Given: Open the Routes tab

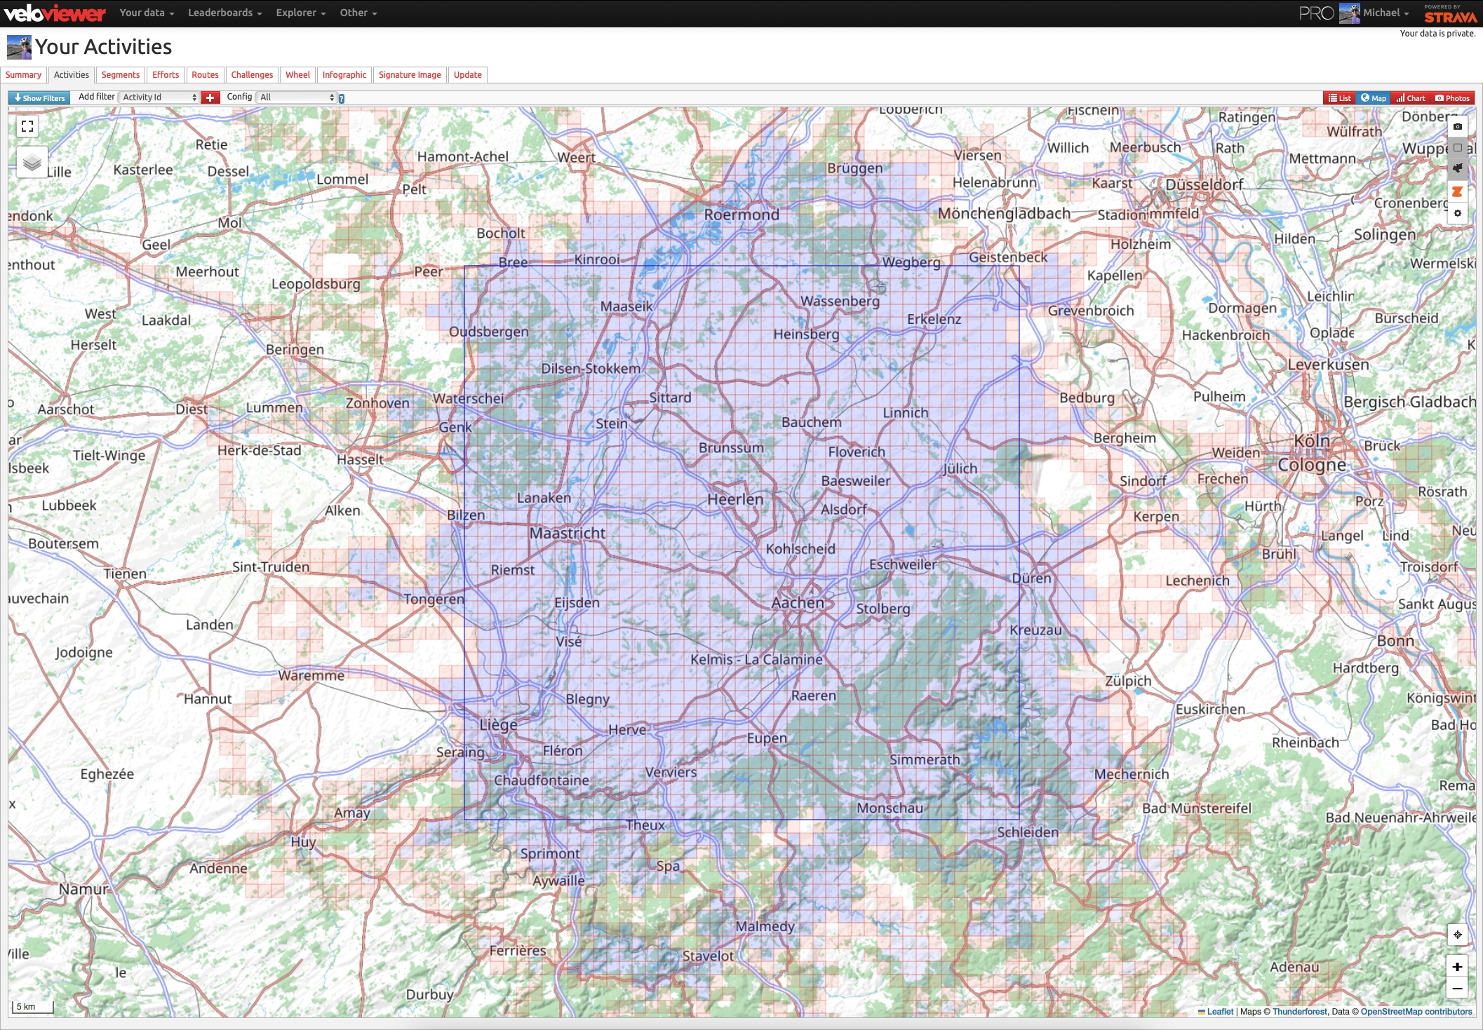Looking at the screenshot, I should [205, 75].
